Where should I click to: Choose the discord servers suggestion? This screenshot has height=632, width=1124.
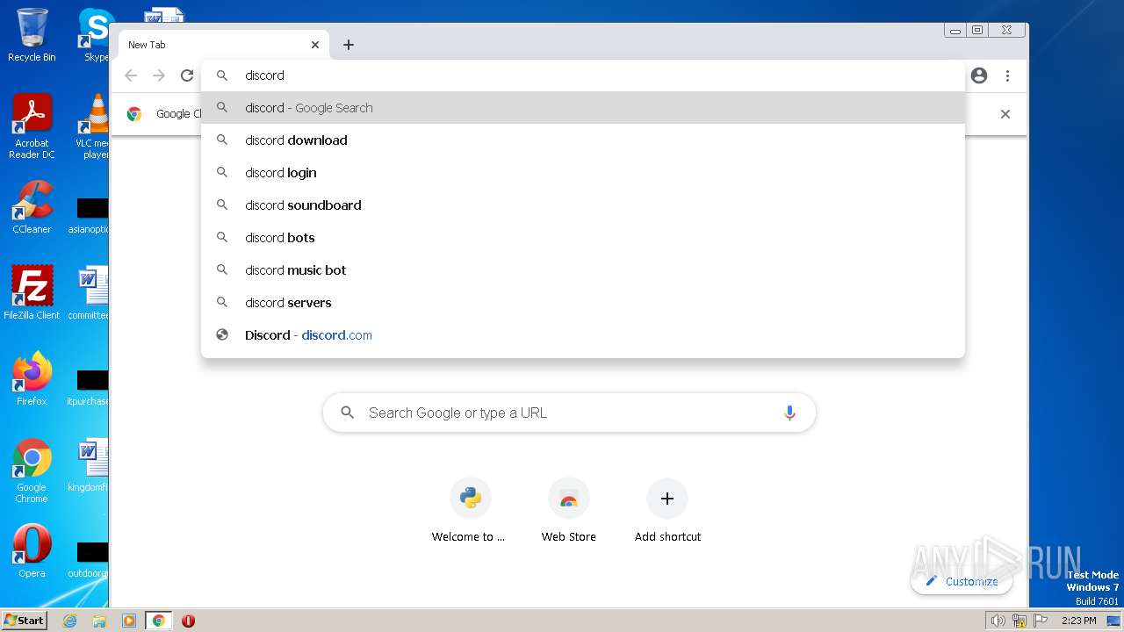coord(583,303)
